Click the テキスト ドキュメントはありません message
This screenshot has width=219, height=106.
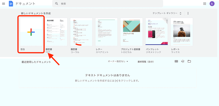pyautogui.click(x=108, y=75)
